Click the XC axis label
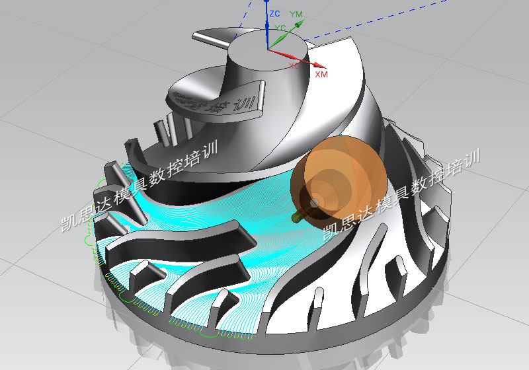This screenshot has width=529, height=370. coord(294,65)
